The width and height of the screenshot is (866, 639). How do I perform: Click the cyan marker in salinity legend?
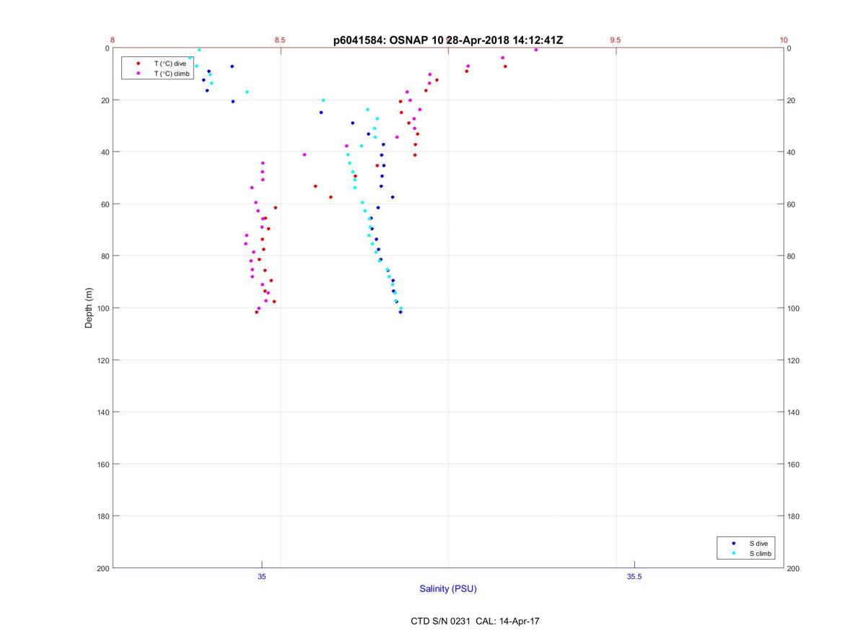[x=733, y=553]
